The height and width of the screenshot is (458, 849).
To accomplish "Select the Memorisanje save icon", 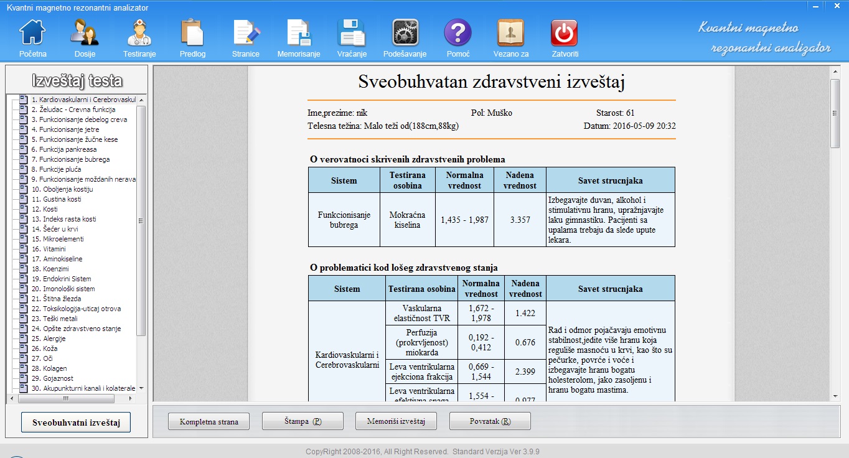I will pos(299,33).
